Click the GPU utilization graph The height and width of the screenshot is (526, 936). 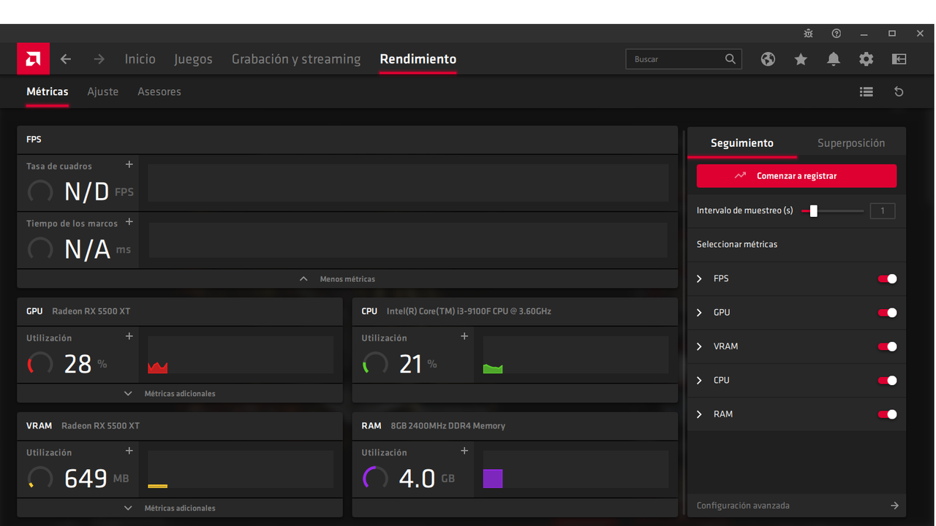[241, 355]
